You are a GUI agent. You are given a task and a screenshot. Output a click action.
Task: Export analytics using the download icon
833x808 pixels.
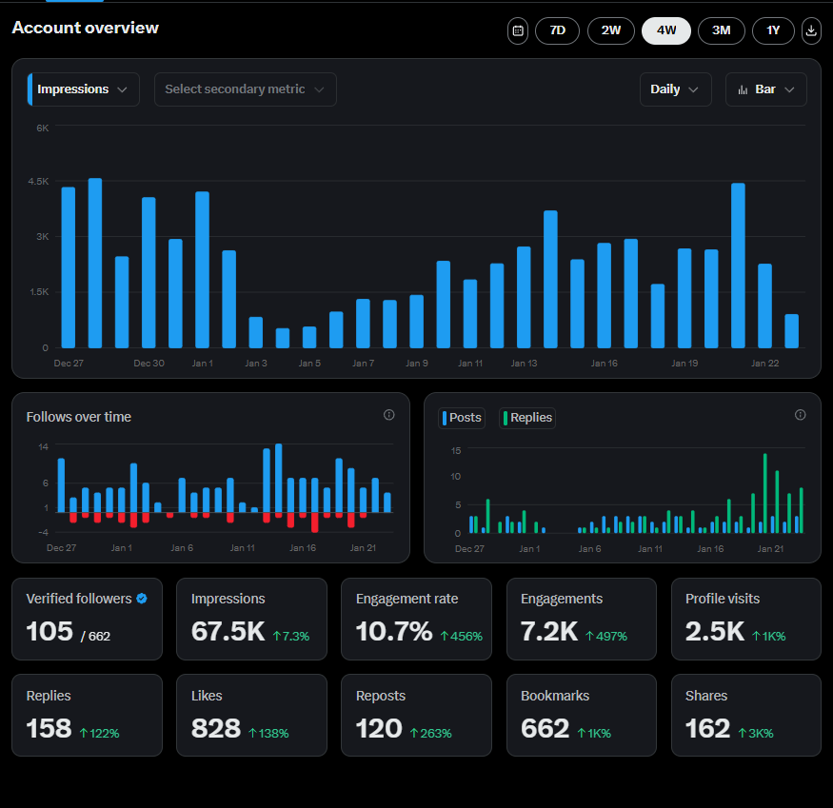(810, 30)
